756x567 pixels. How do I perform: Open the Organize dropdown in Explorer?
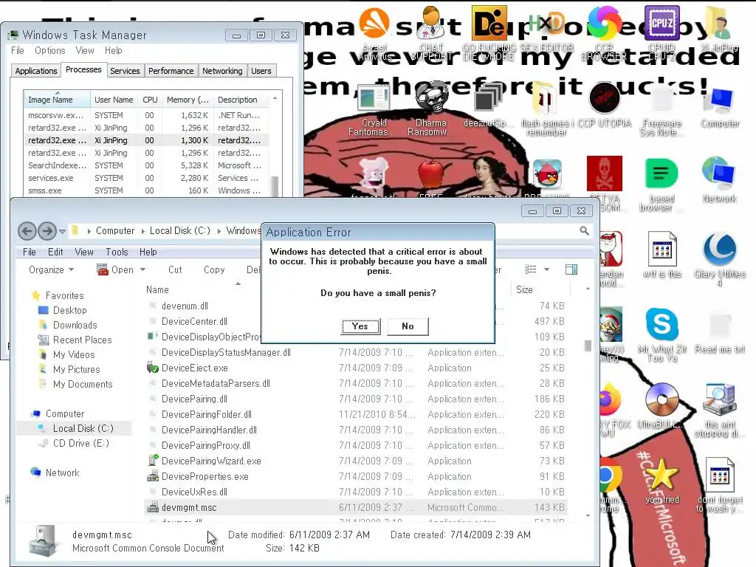click(x=51, y=270)
